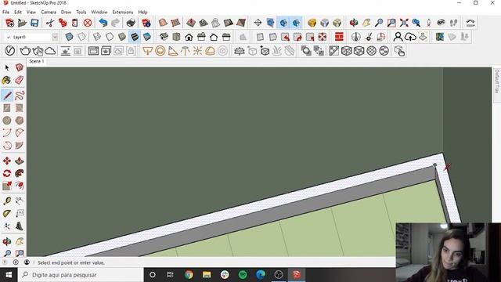Click the Cut scissors icon
501x282 pixels.
click(50, 23)
